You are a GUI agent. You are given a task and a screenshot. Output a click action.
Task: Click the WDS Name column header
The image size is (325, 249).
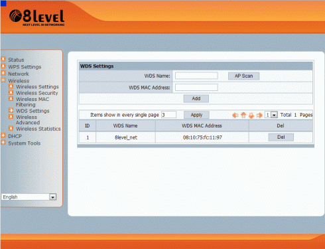pos(125,125)
